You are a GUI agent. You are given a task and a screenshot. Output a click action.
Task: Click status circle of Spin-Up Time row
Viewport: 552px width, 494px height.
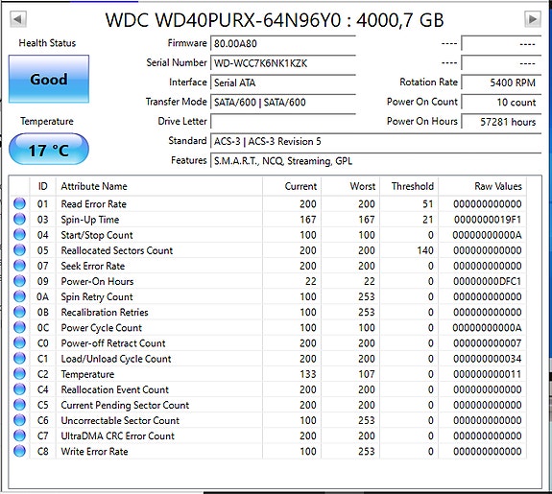click(x=20, y=220)
